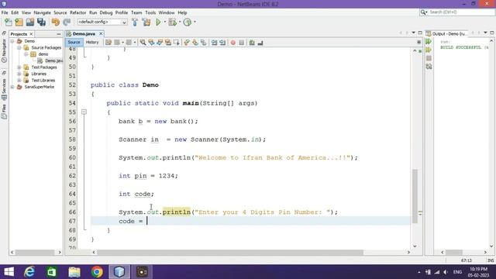Click the Search (Ctrl+I) input field

click(x=462, y=12)
